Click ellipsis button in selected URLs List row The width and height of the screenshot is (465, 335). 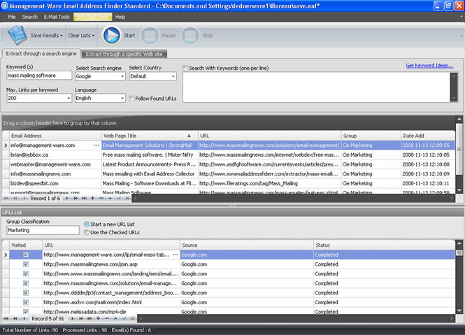coord(176,255)
